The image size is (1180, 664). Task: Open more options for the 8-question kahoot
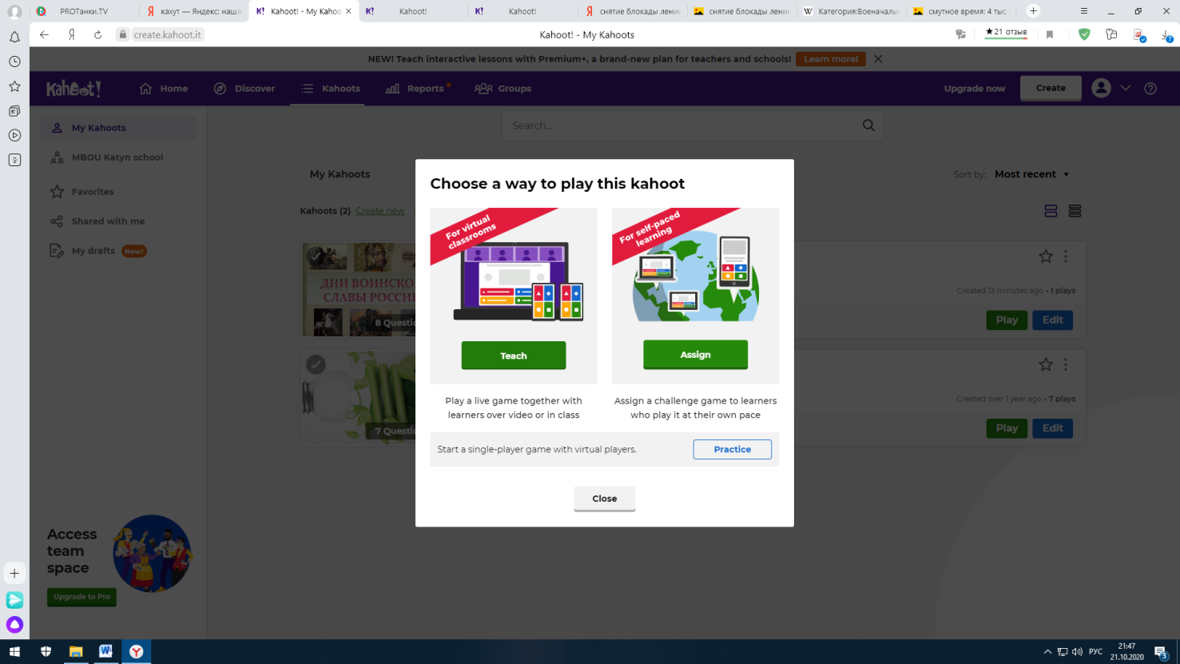pos(1066,256)
